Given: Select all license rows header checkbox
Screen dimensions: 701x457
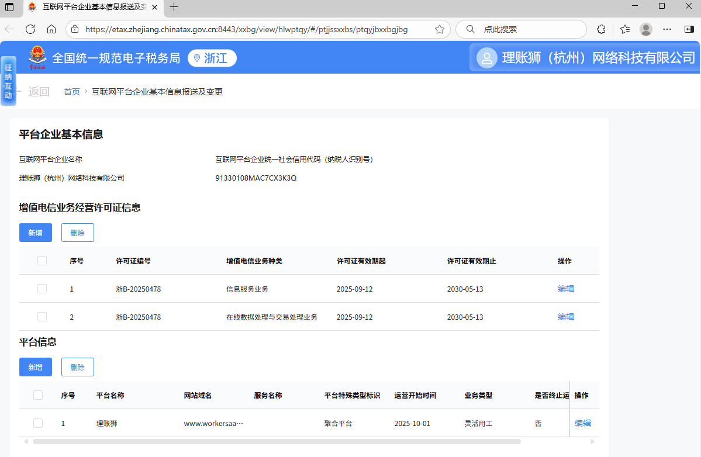Looking at the screenshot, I should click(x=42, y=261).
